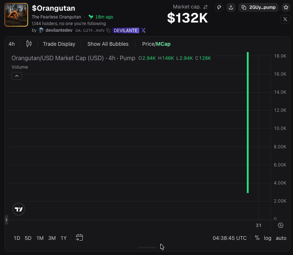Click the 18.0K price axis label
This screenshot has width=293, height=255.
(x=280, y=56)
